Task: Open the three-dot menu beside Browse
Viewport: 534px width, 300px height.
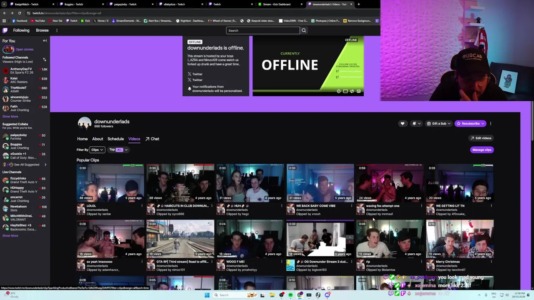Action: tap(57, 30)
